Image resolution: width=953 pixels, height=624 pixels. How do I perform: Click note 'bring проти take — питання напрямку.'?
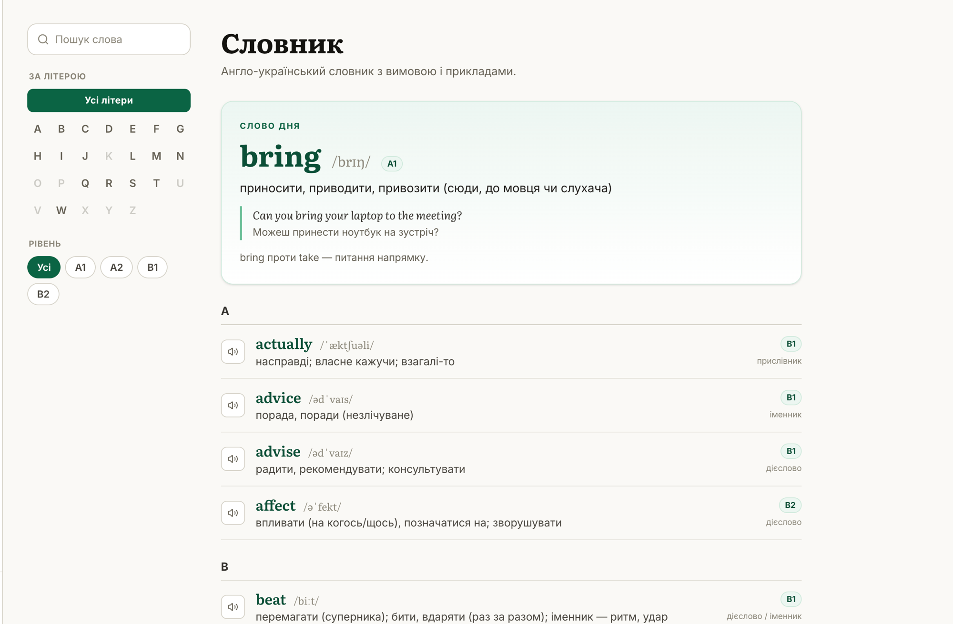point(334,258)
